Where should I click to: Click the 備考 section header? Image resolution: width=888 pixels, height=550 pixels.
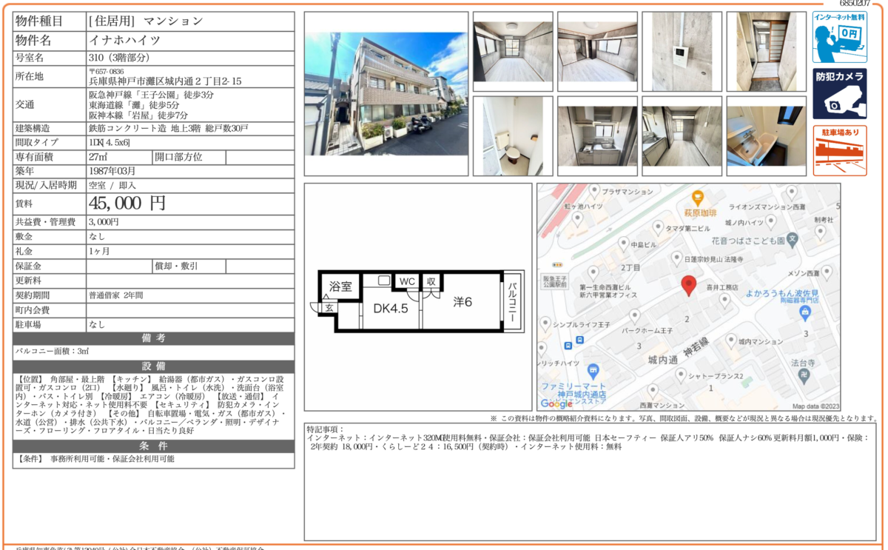click(x=153, y=338)
